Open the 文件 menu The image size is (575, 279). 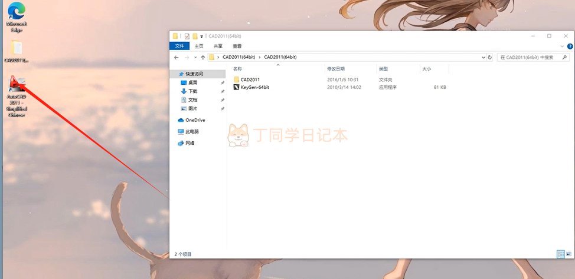(x=180, y=46)
